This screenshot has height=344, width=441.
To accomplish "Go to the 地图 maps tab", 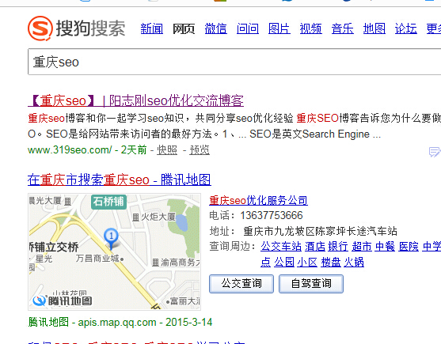I will pos(374,28).
